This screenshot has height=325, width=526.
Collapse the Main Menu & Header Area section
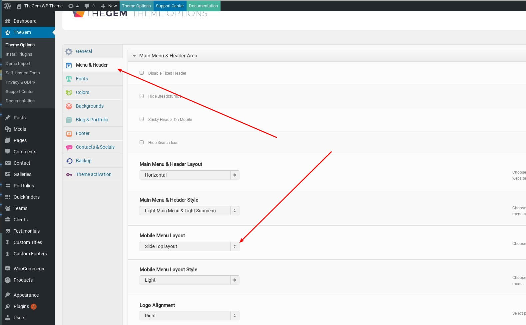[134, 56]
